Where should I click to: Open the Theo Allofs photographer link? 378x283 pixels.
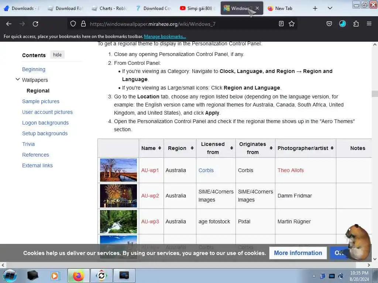[x=291, y=170]
